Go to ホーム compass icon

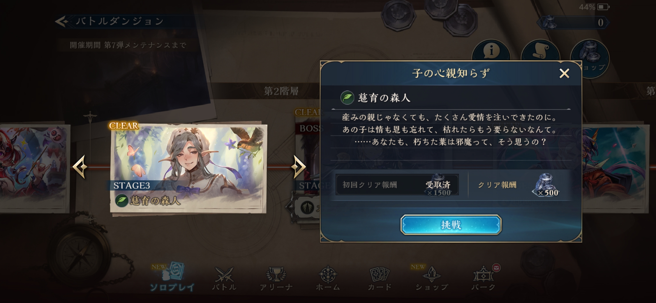(328, 278)
